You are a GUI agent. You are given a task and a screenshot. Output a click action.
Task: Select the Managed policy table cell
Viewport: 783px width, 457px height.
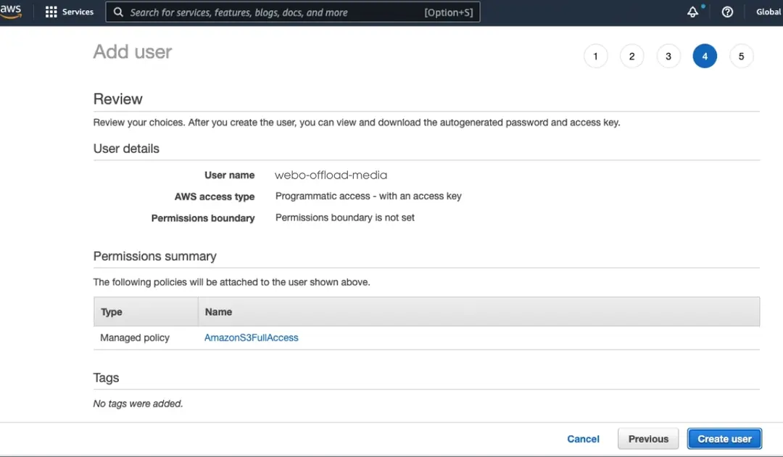tap(135, 337)
